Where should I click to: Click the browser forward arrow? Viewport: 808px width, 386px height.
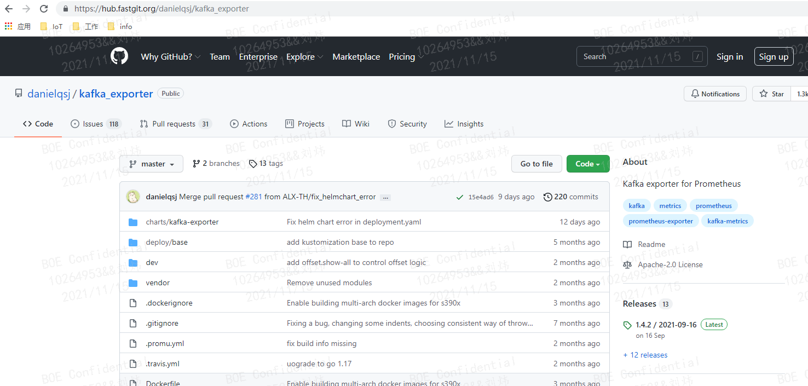pos(26,9)
